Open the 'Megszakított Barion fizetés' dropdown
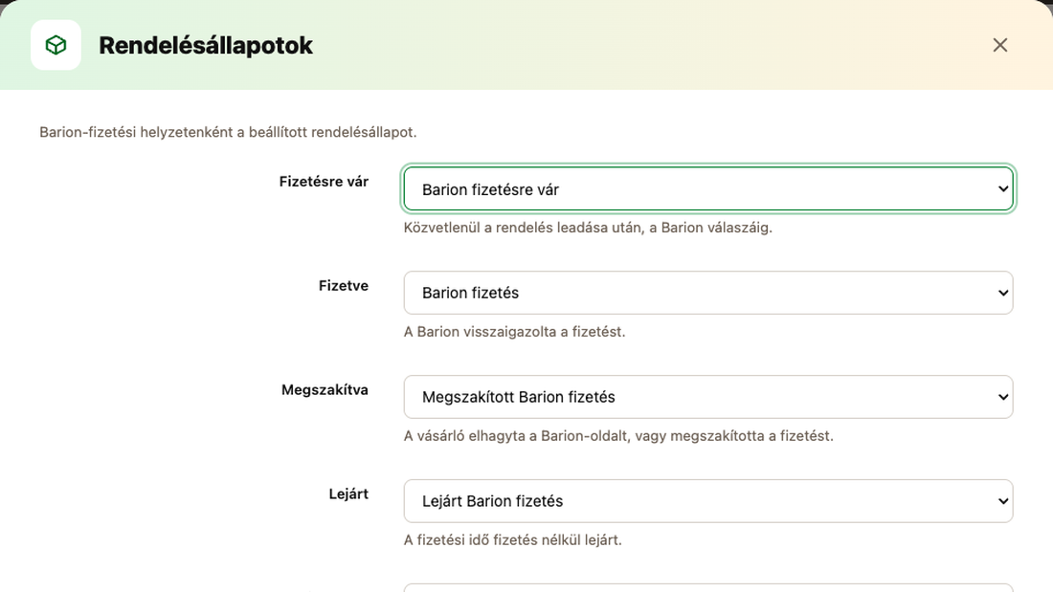Viewport: 1053px width, 592px height. point(707,397)
